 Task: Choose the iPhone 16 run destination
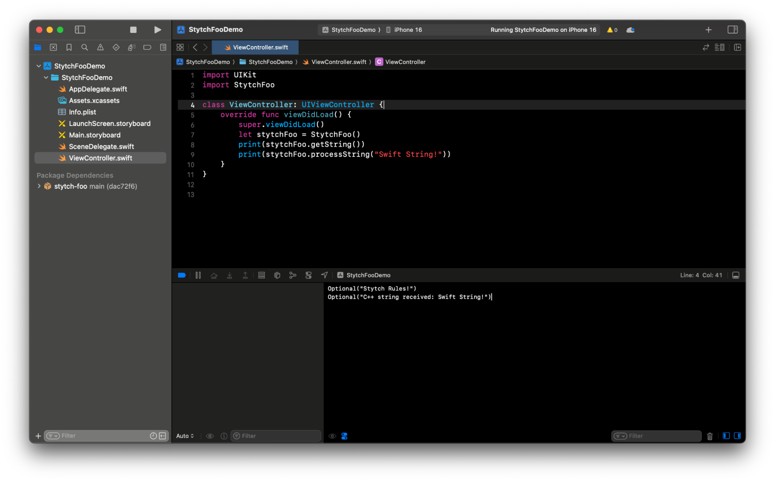(x=404, y=30)
